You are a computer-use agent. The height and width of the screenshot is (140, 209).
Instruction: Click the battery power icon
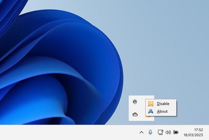(x=176, y=132)
